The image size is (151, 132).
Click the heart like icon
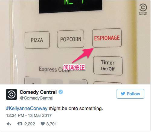point(43,124)
